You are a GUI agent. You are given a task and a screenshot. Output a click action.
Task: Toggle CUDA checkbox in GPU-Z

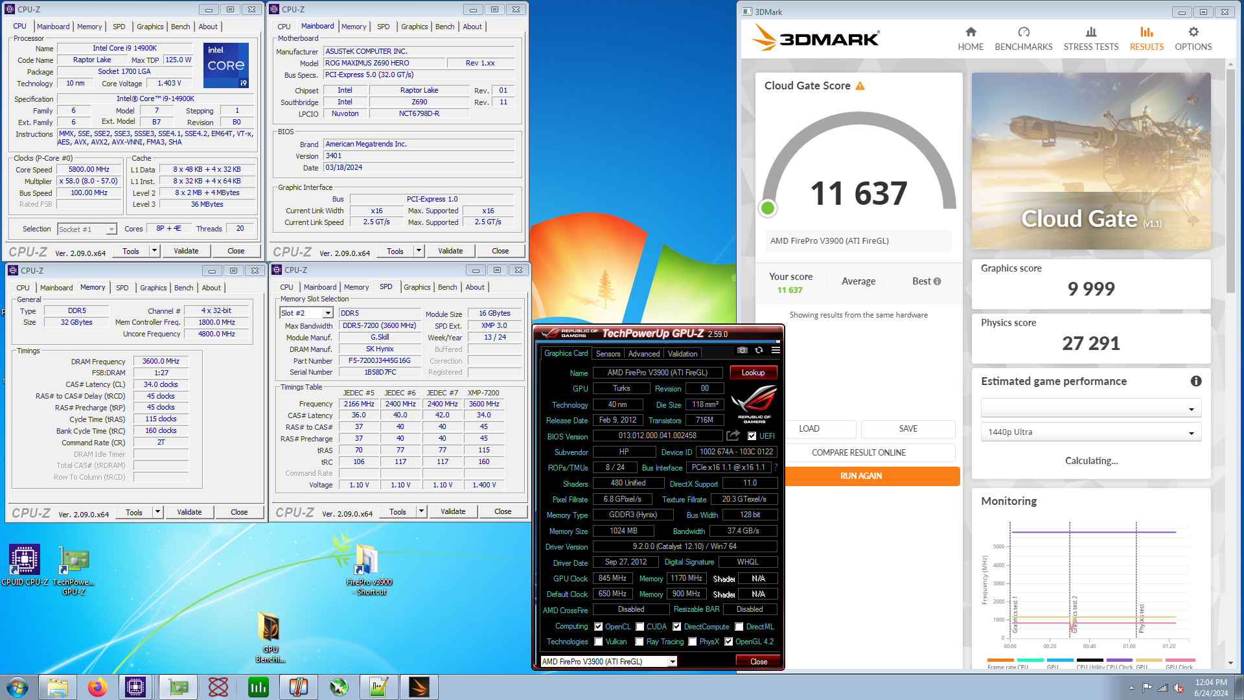639,627
